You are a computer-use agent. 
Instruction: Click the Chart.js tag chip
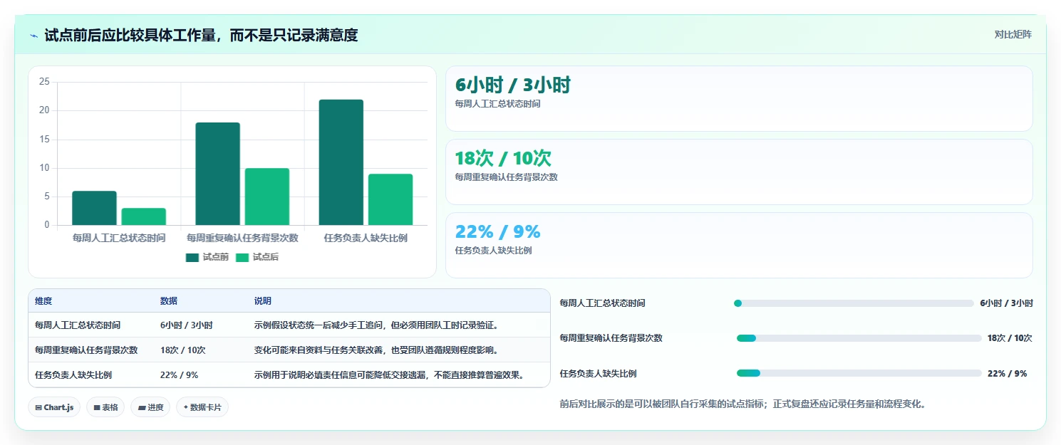pyautogui.click(x=54, y=407)
